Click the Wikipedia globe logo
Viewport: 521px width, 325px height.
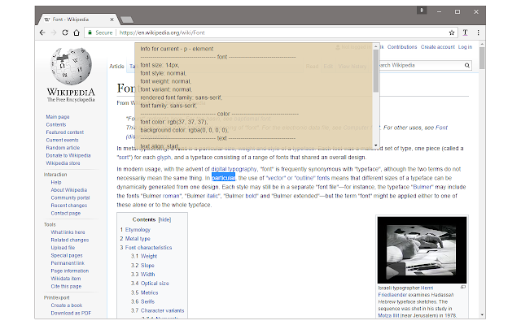[x=71, y=67]
